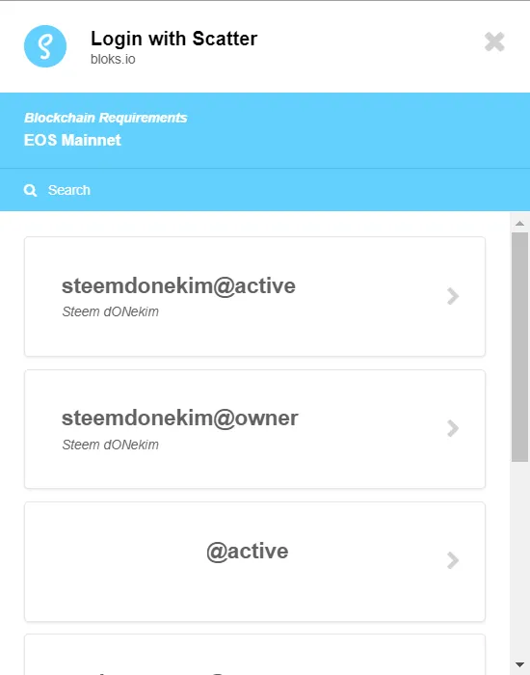Click the Login with Scatter title
530x675 pixels.
pyautogui.click(x=173, y=39)
